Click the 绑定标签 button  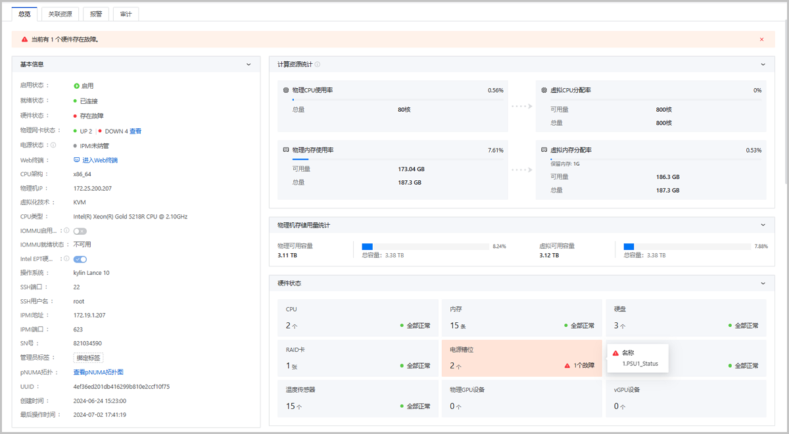88,358
